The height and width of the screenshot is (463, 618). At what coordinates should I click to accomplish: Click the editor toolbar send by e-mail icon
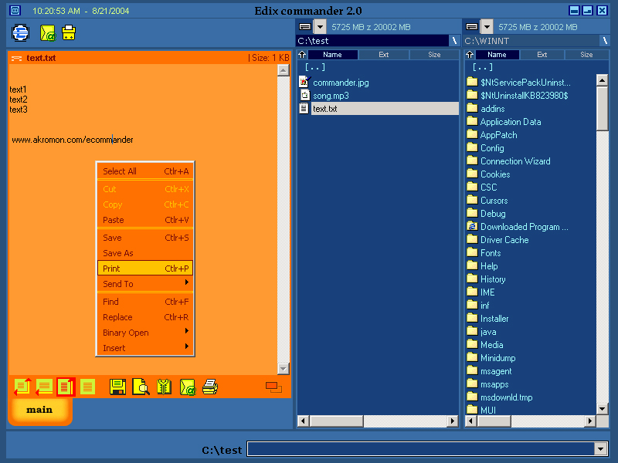coord(188,387)
